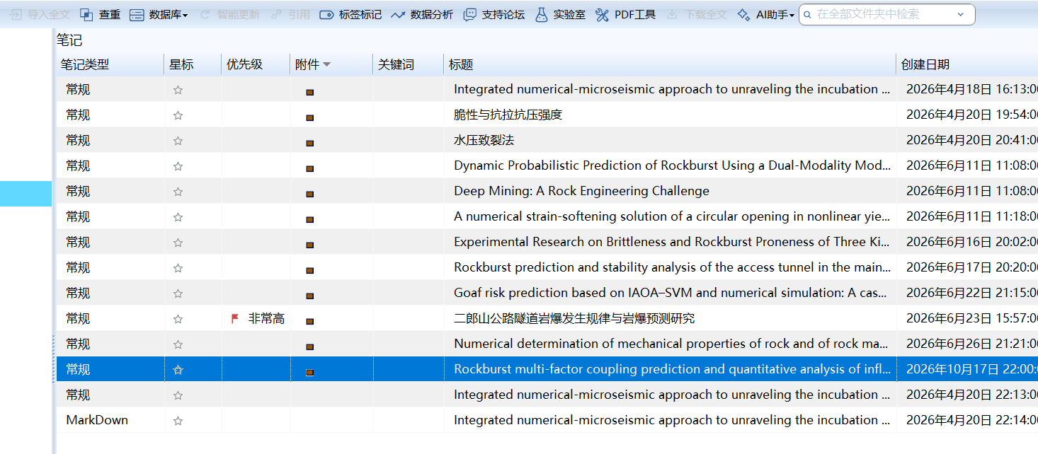
Task: Click the attachment icon in the Rockburst multi-factor coupling row
Action: (309, 372)
